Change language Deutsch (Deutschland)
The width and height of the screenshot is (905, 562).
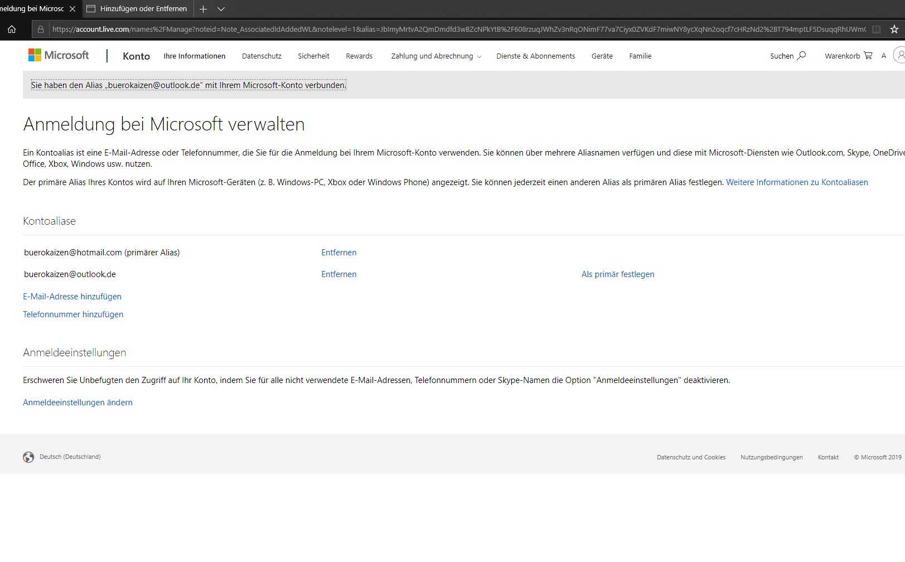click(x=70, y=457)
